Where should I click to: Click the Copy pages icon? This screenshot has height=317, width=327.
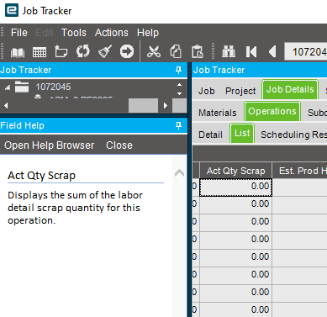coord(176,51)
